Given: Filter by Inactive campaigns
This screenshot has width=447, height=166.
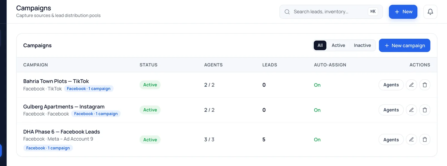Looking at the screenshot, I should [362, 45].
